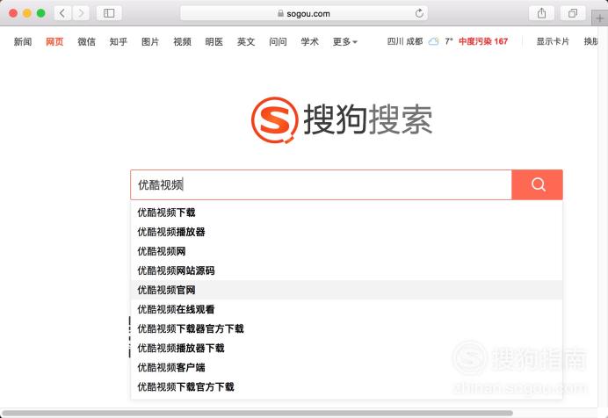Image resolution: width=608 pixels, height=418 pixels.
Task: Click the sogou.com address bar
Action: pos(304,13)
